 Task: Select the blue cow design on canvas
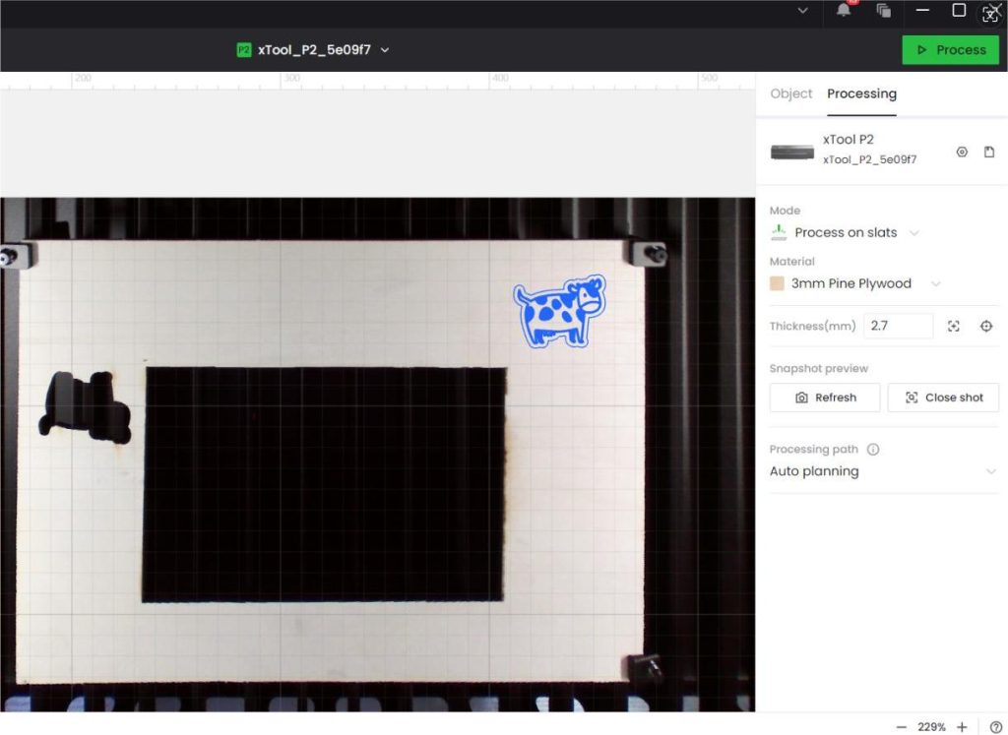point(560,312)
